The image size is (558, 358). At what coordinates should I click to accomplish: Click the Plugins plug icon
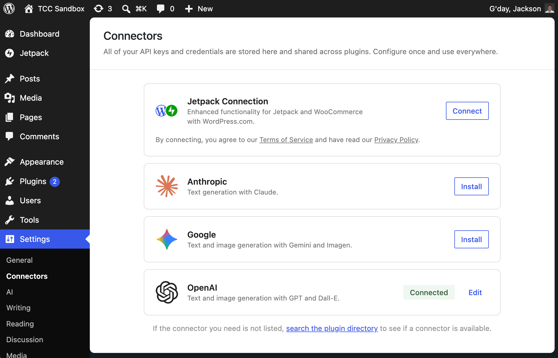[10, 181]
